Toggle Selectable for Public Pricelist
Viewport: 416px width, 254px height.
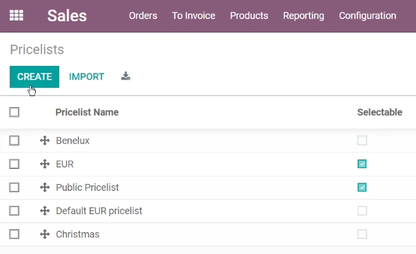[362, 187]
